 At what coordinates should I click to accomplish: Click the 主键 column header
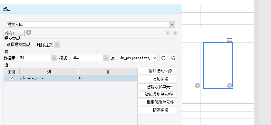tap(12, 72)
